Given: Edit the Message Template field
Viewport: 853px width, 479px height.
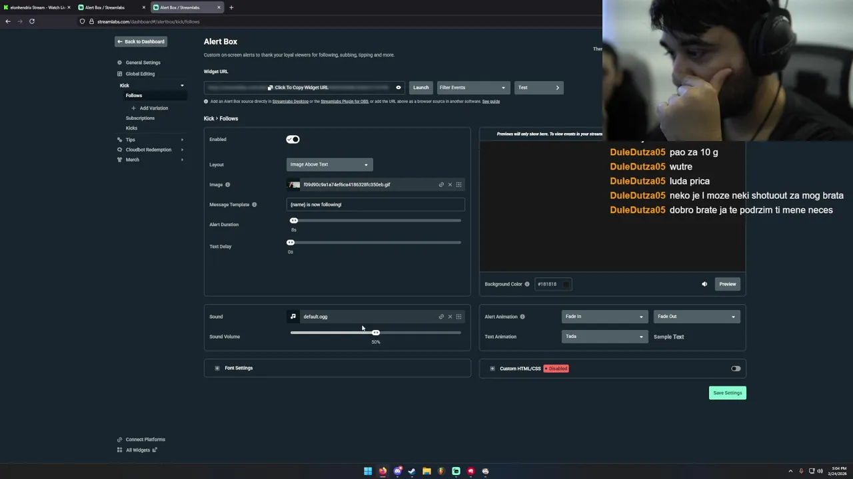Looking at the screenshot, I should click(375, 204).
